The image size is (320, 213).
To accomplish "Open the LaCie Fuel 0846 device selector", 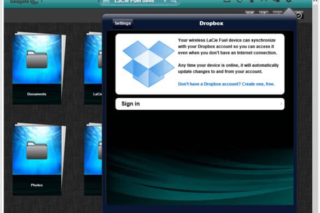I will (139, 2).
